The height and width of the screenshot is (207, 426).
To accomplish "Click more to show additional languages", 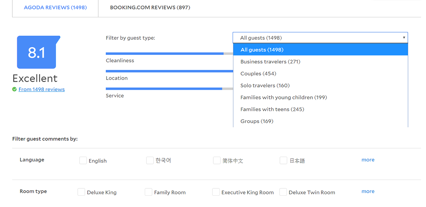I will (368, 159).
